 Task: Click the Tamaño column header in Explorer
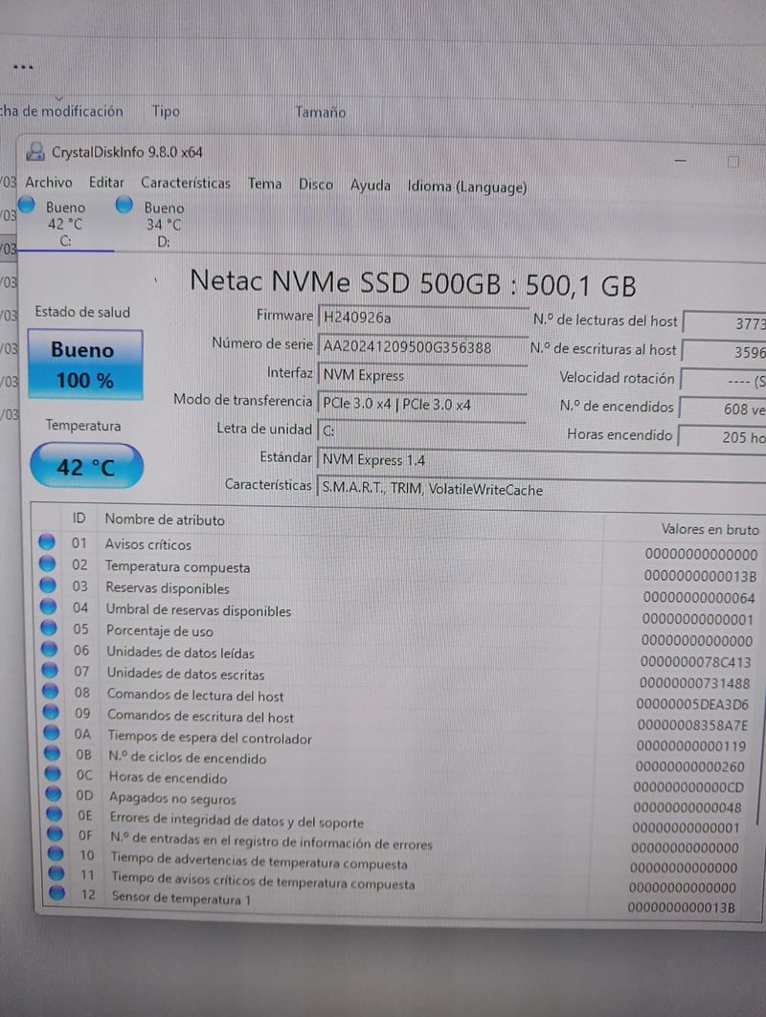tap(321, 112)
